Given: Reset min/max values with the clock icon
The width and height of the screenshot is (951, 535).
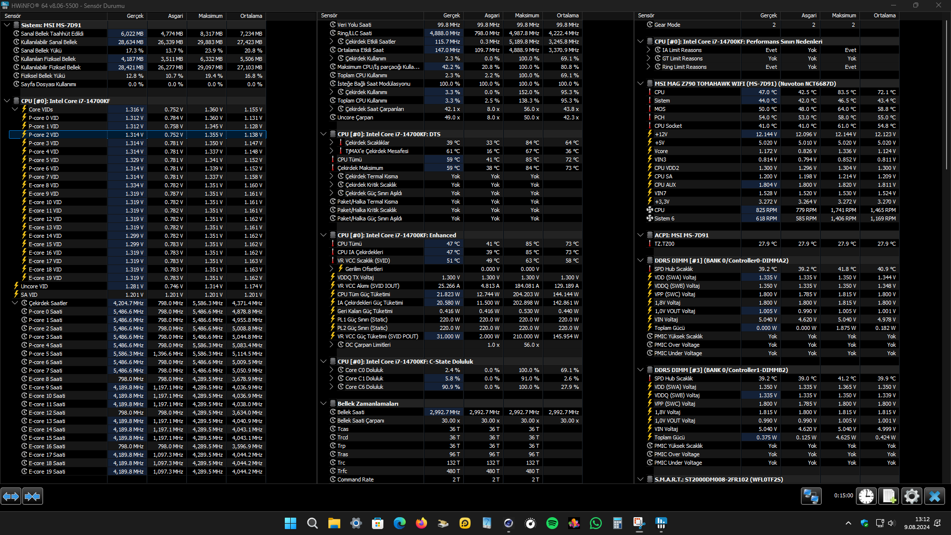Looking at the screenshot, I should (x=866, y=496).
